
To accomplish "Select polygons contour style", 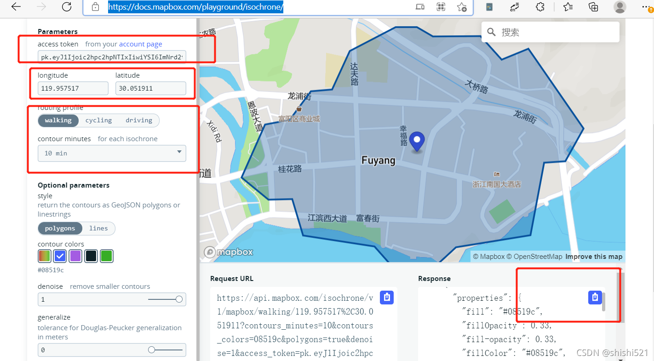I will coord(60,229).
